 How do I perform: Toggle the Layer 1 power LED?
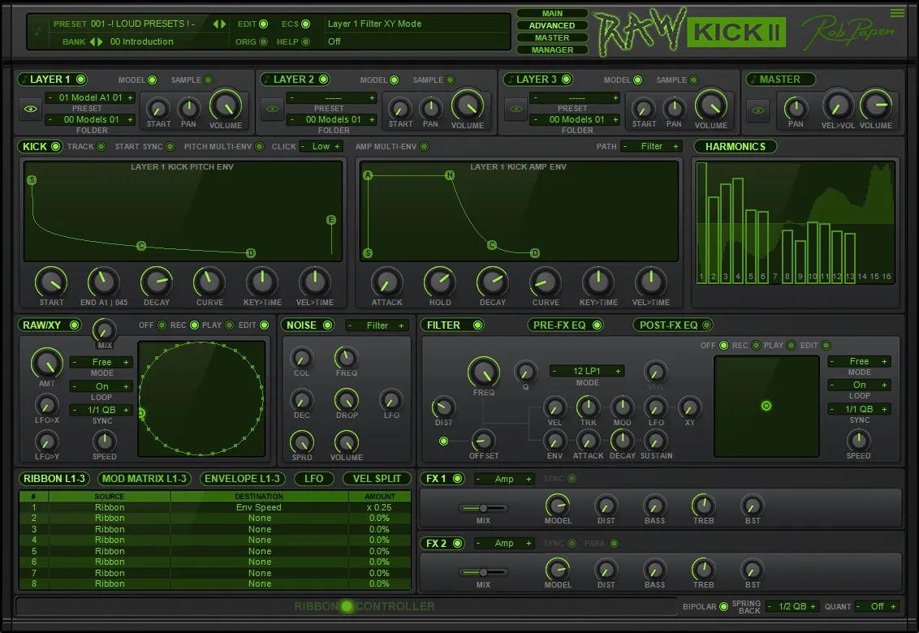click(81, 80)
